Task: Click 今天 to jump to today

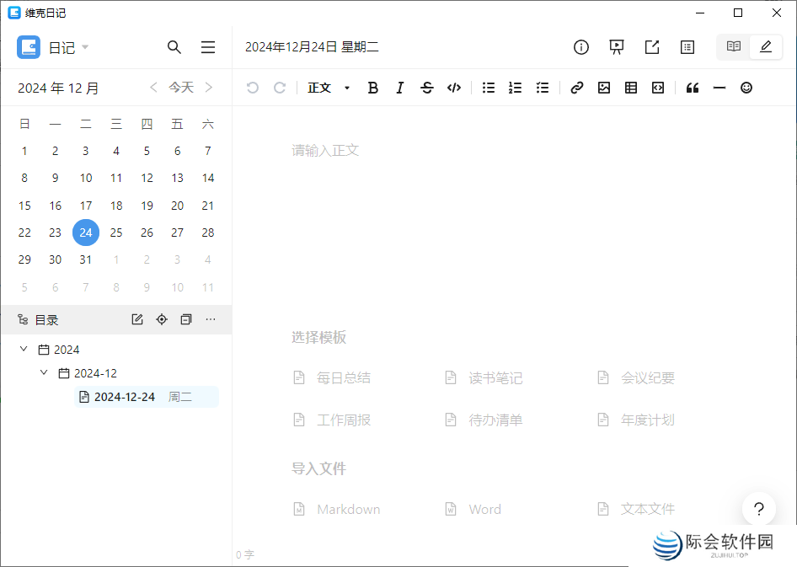Action: 181,87
